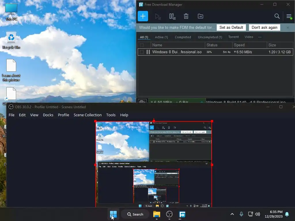The image size is (295, 221).
Task: Click the FDM logo in title bar
Action: [141, 5]
